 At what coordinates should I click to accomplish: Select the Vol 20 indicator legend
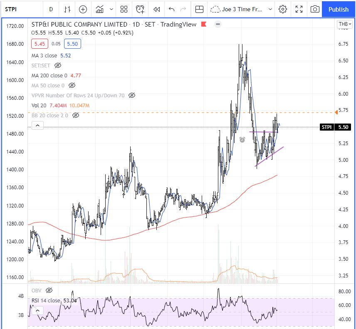point(39,105)
